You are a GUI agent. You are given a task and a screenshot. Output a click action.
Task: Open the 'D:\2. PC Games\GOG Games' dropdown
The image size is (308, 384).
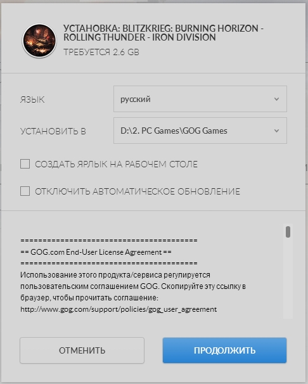click(x=200, y=131)
